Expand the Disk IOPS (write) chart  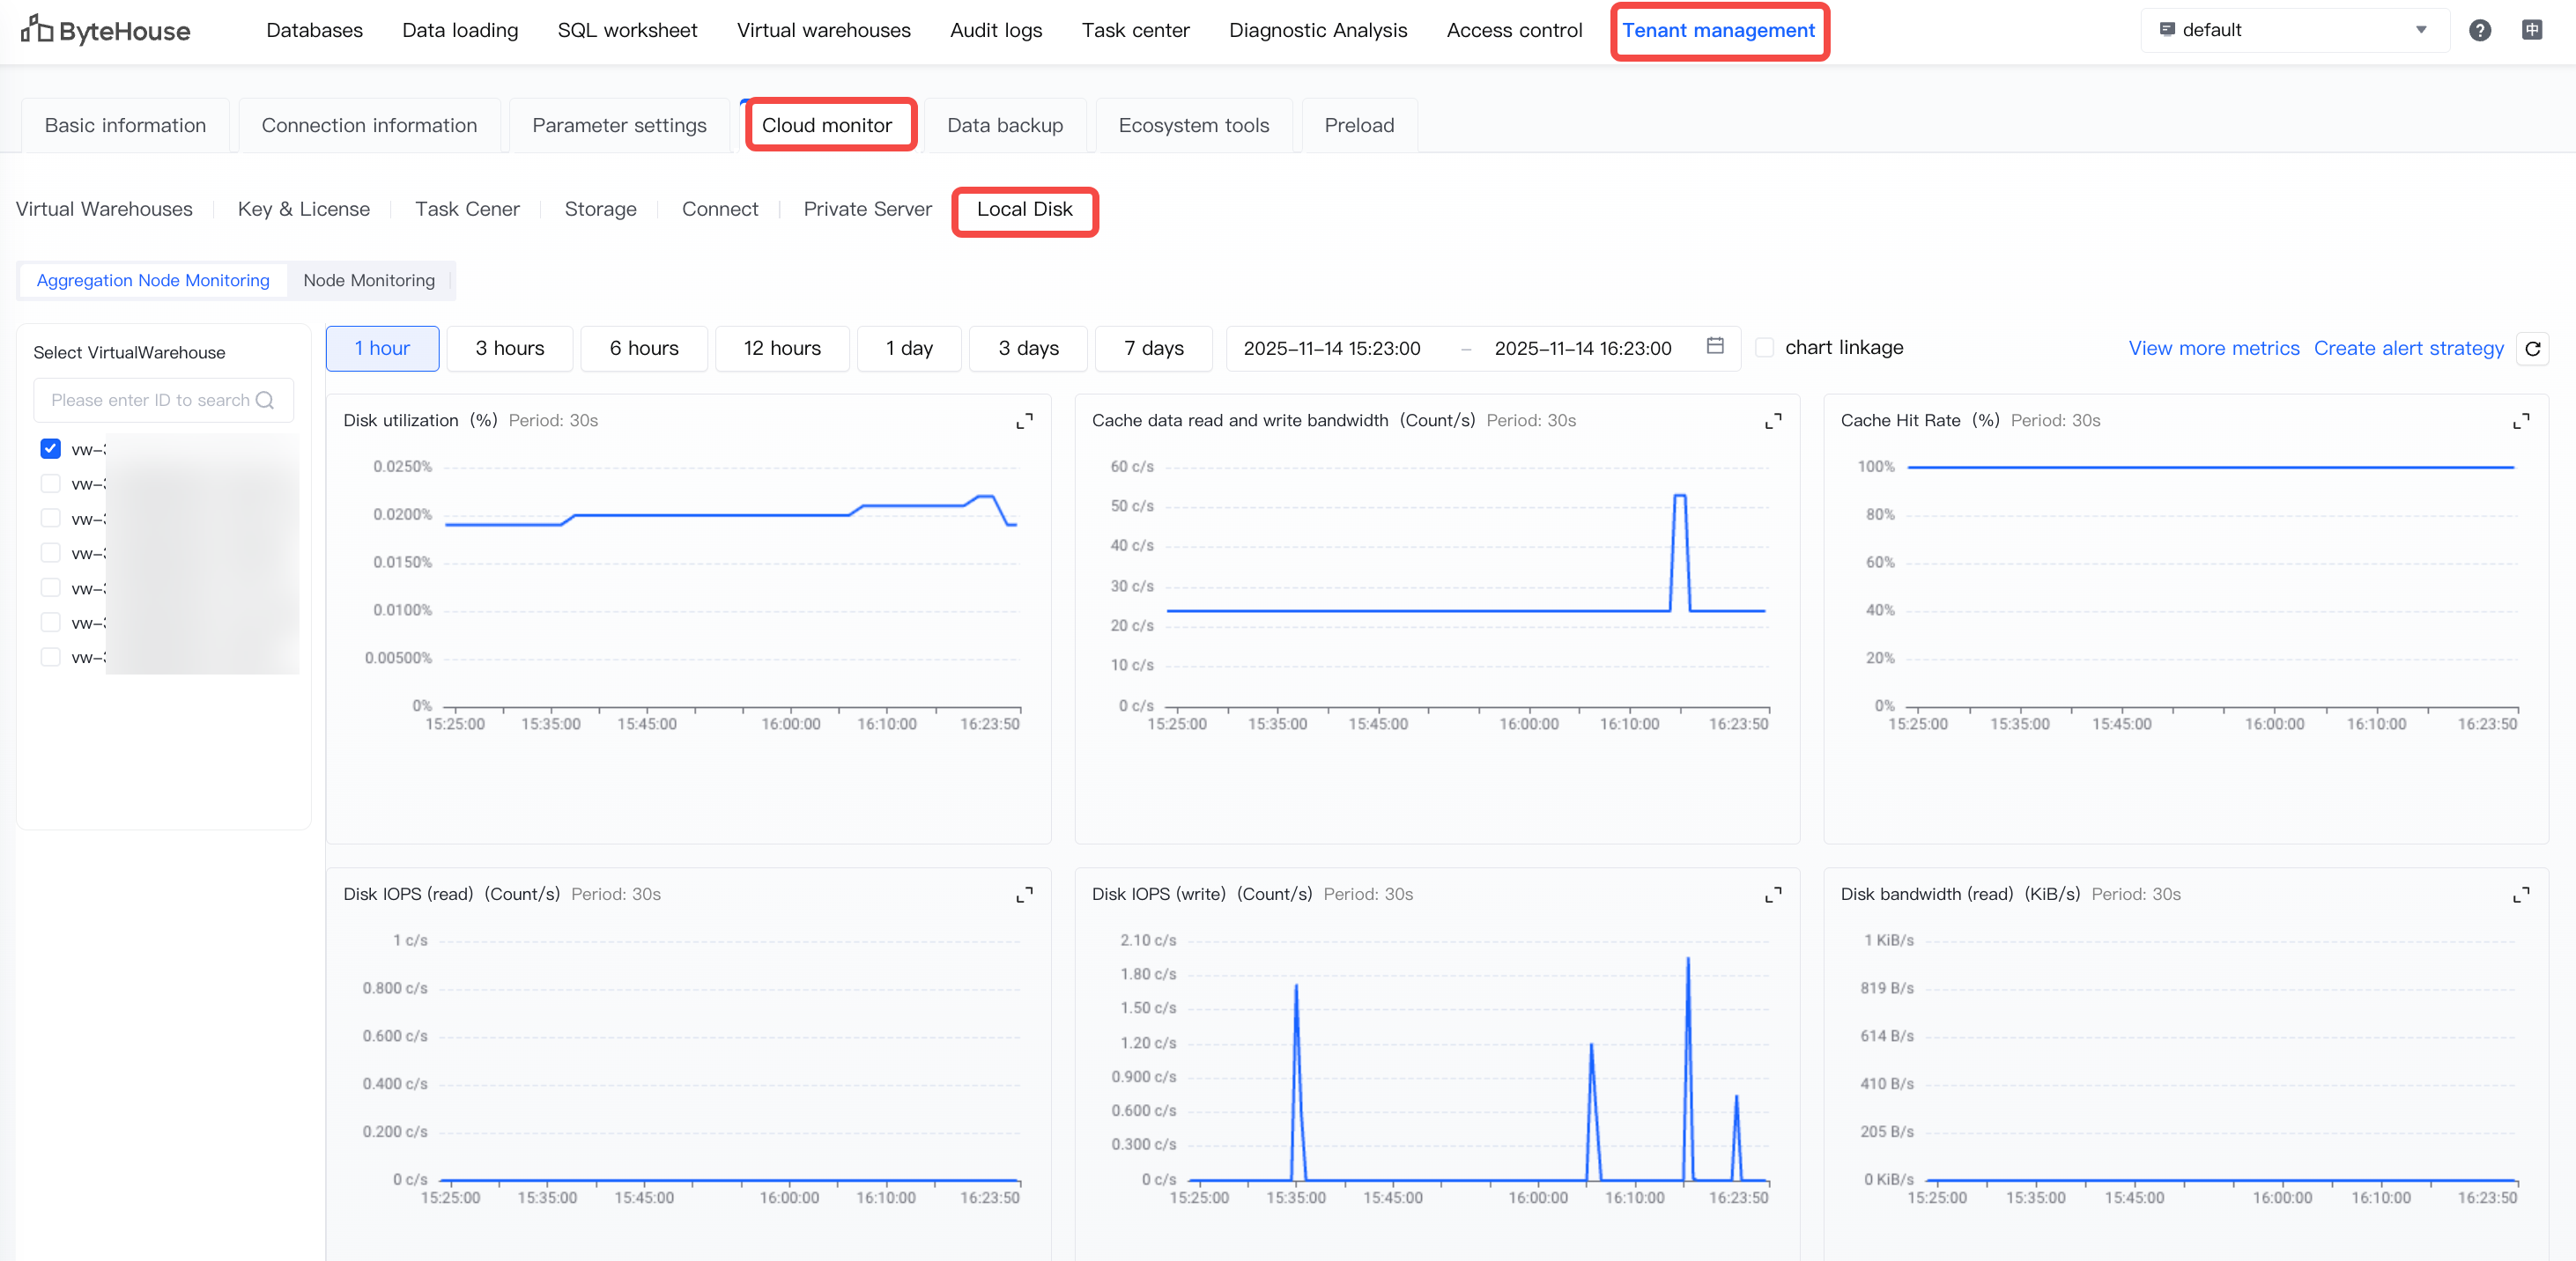[x=1772, y=896]
